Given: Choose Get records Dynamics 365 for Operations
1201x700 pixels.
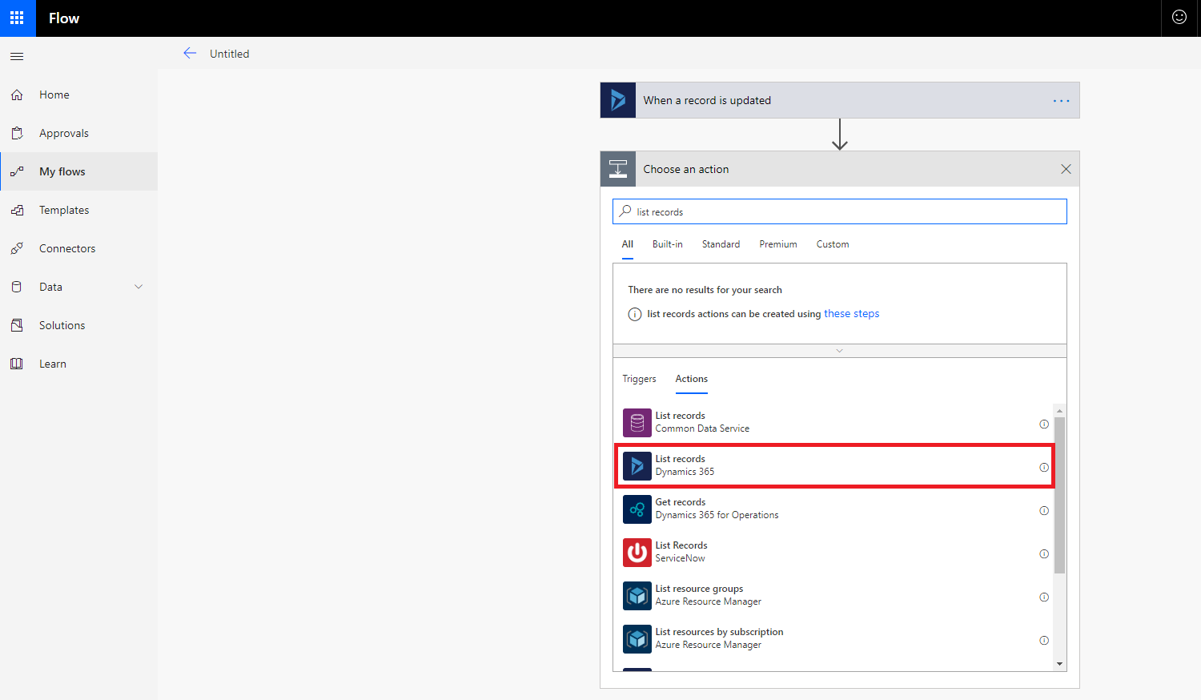Looking at the screenshot, I should pos(834,509).
